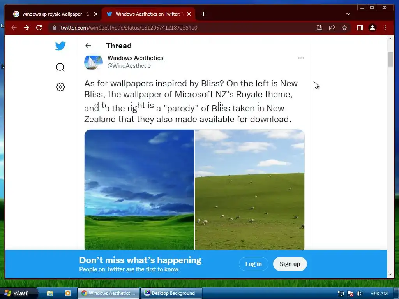Click the Windows Aesthetics profile avatar
The width and height of the screenshot is (399, 299).
pos(94,62)
